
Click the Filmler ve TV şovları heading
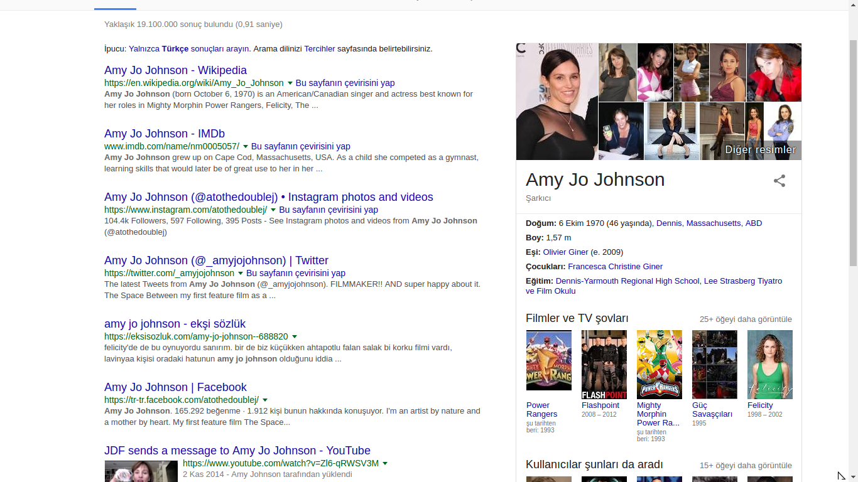(x=577, y=319)
